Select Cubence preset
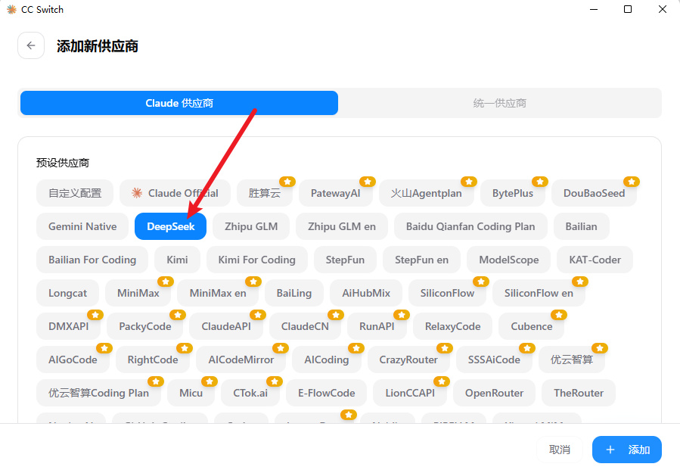This screenshot has width=680, height=470. pos(531,326)
